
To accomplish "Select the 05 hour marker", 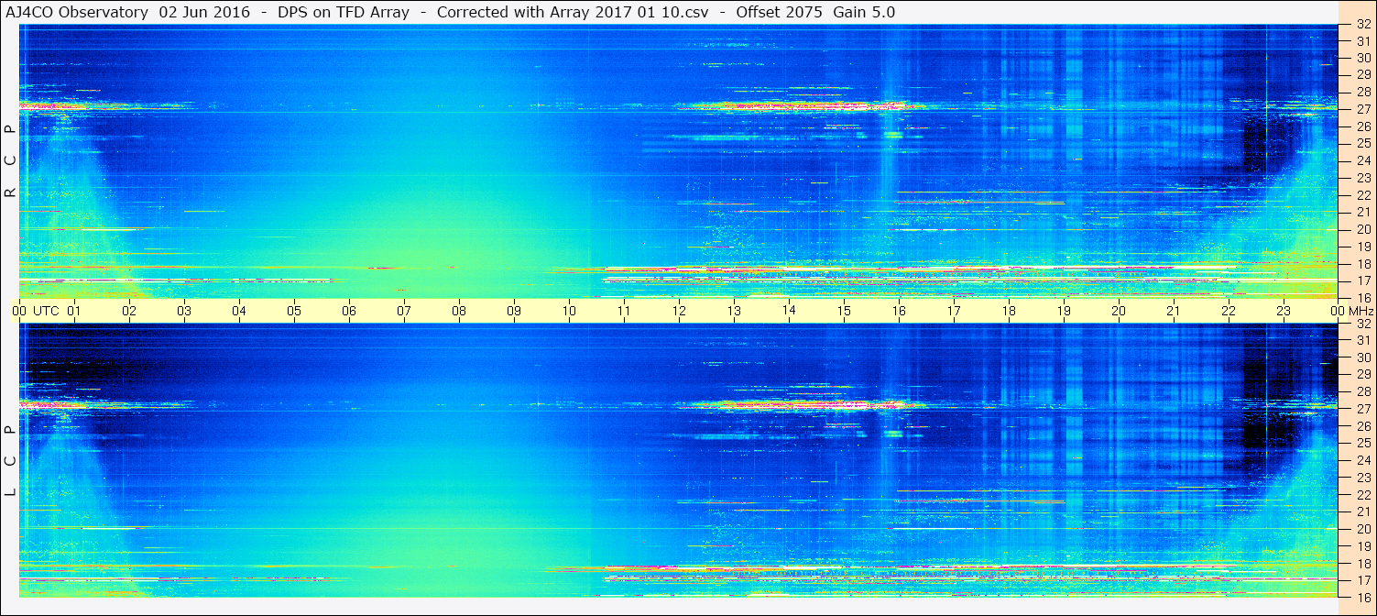I will [x=294, y=311].
